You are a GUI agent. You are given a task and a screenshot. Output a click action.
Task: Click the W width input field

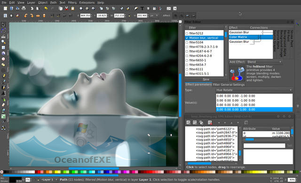[119, 16]
